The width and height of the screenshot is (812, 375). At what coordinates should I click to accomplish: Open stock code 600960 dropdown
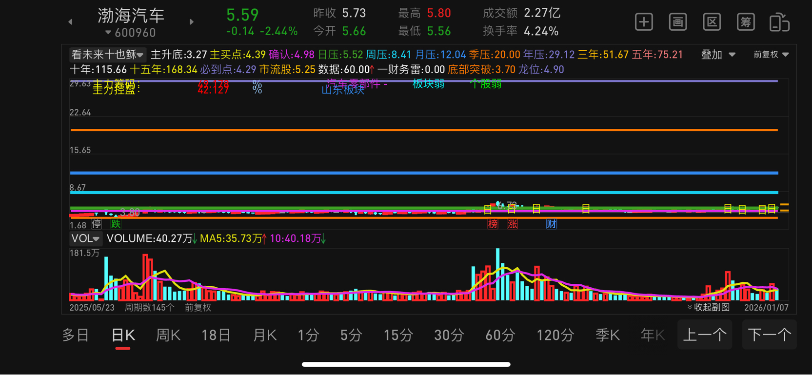(x=130, y=33)
